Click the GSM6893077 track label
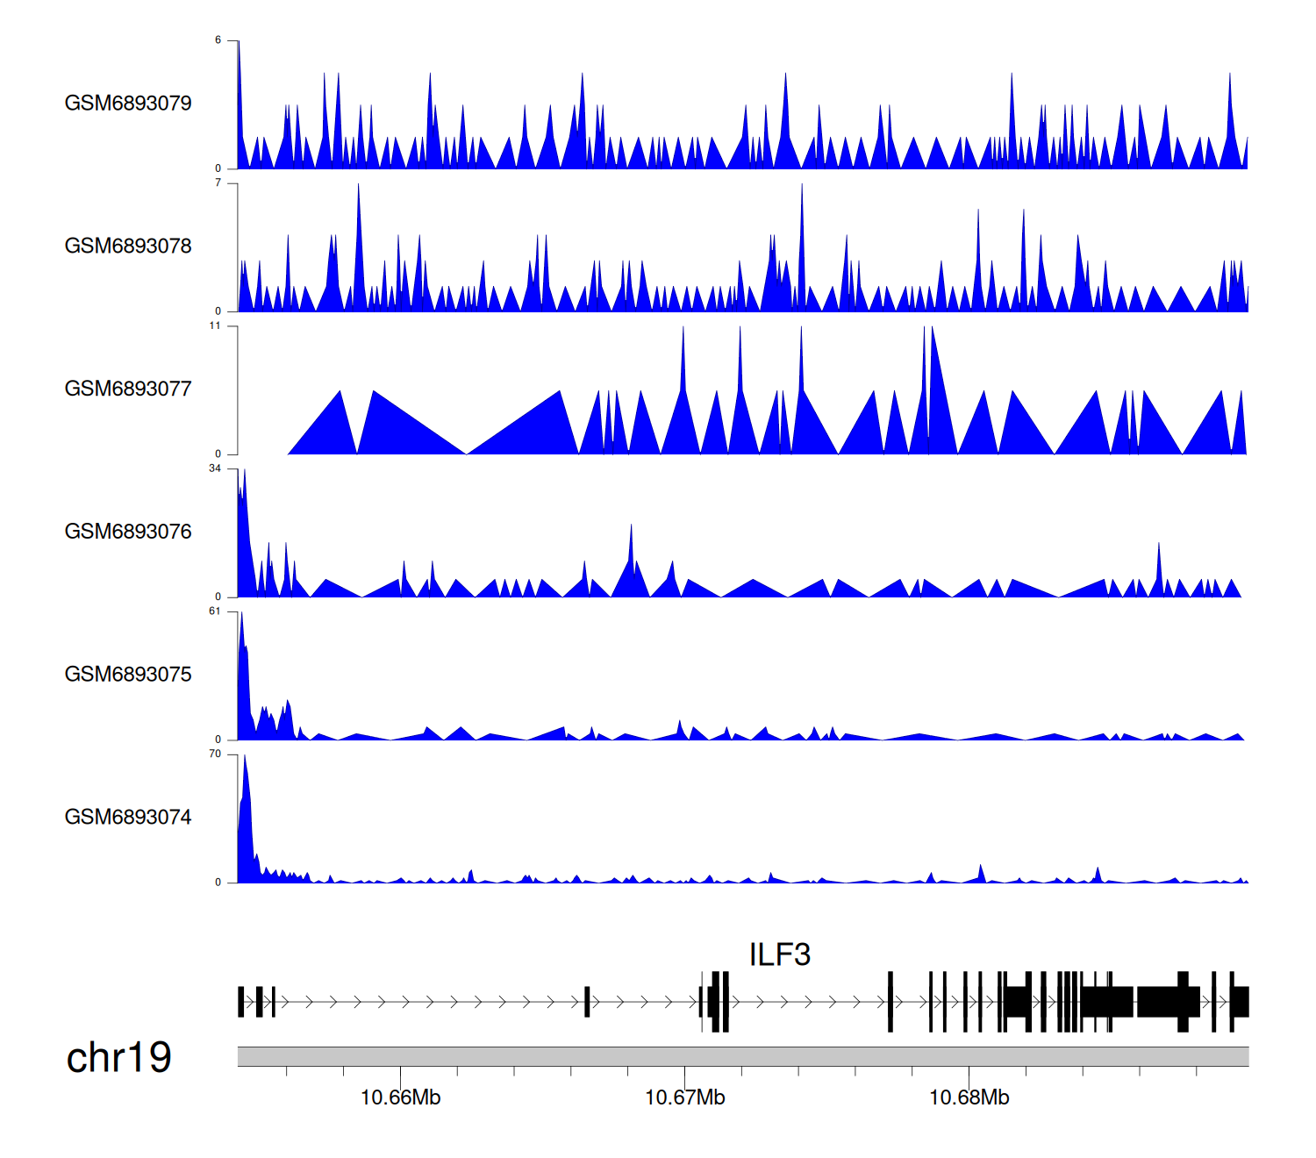The image size is (1316, 1158). pos(128,390)
